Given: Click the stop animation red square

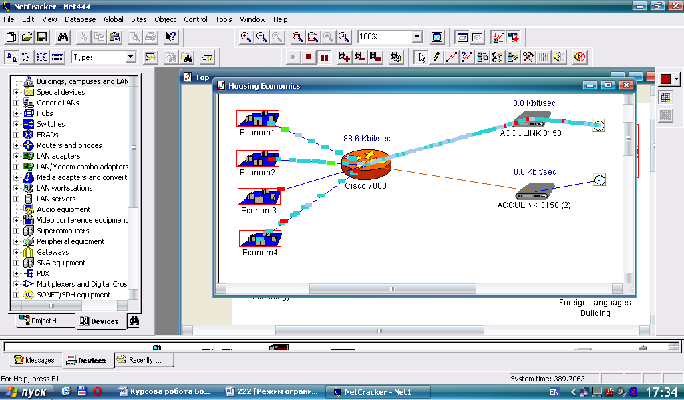Looking at the screenshot, I should click(309, 57).
